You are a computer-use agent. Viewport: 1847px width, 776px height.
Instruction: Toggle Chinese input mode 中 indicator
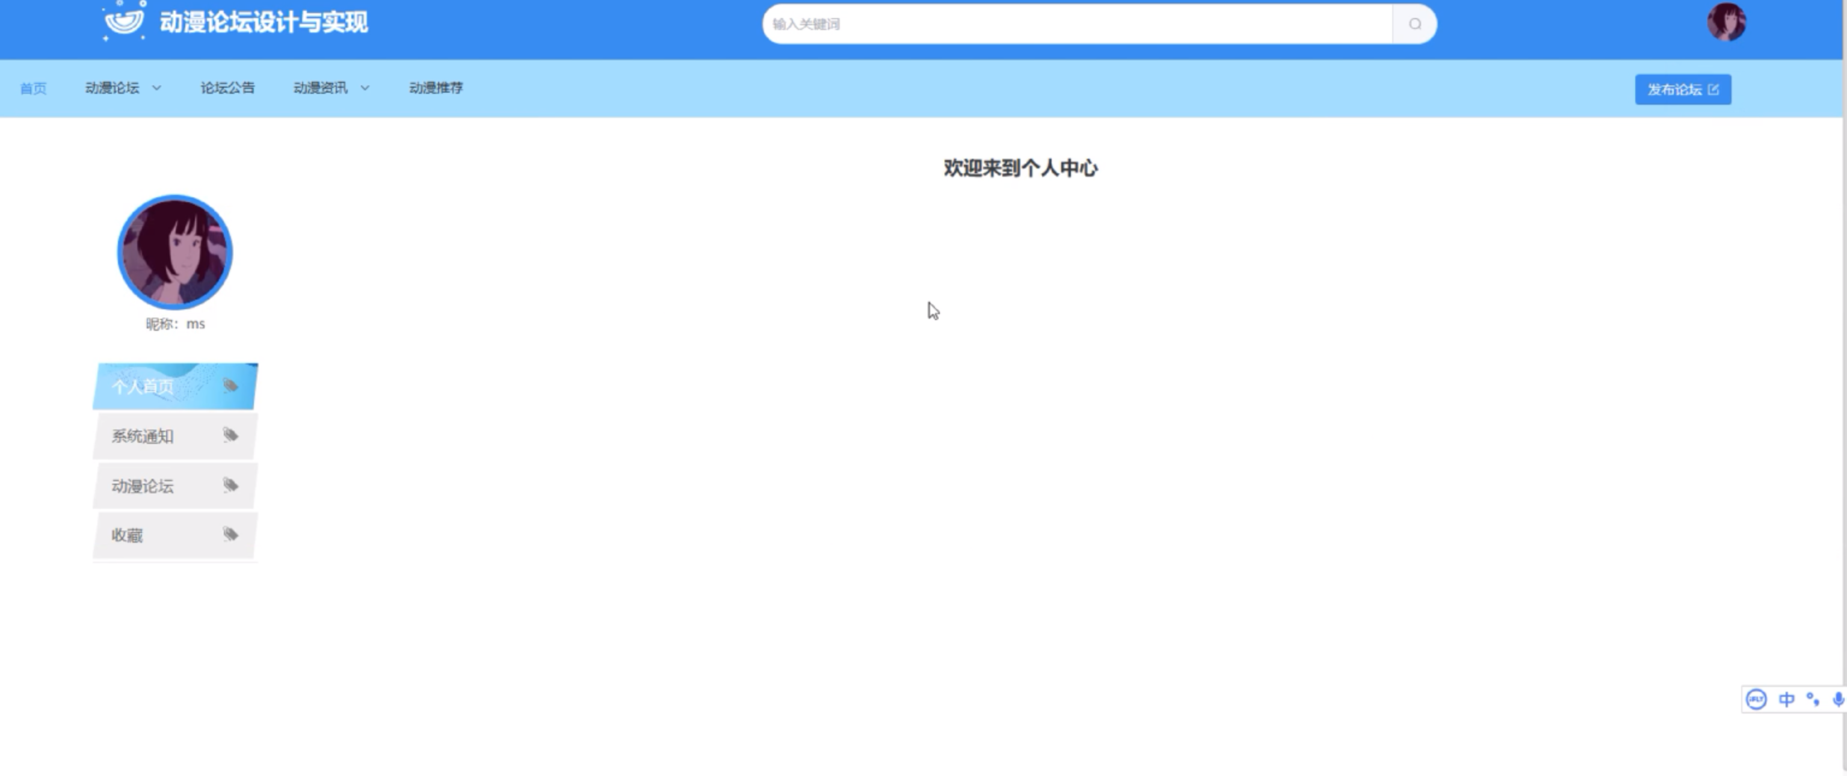coord(1786,699)
